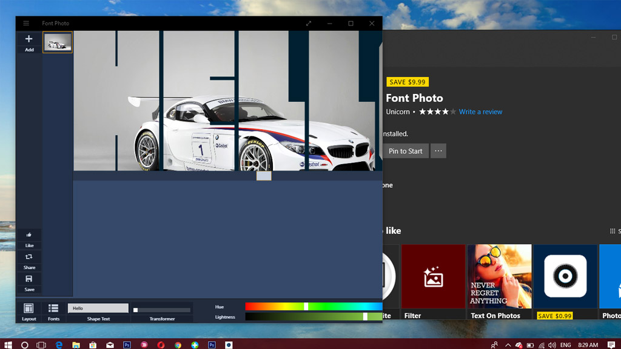Click the Font Photo title in Store

[414, 98]
